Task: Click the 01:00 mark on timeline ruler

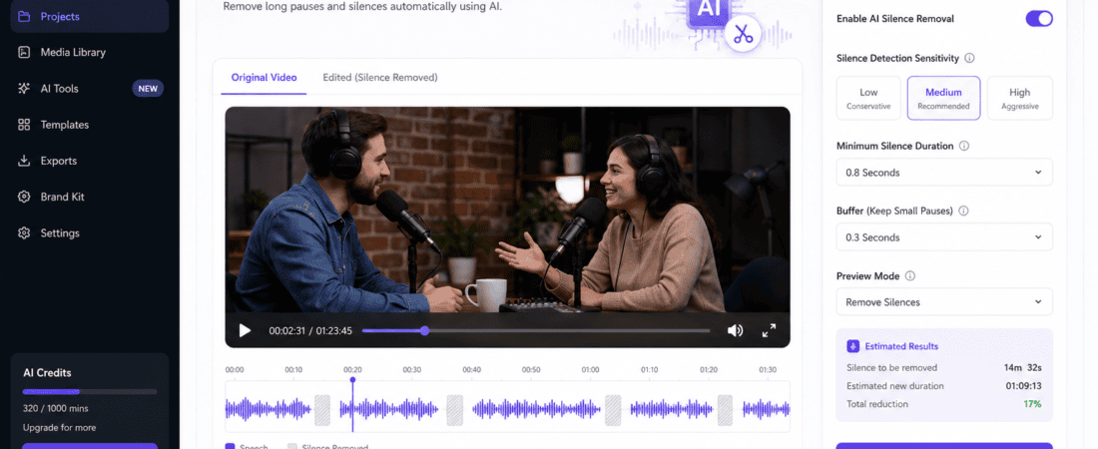Action: point(590,370)
